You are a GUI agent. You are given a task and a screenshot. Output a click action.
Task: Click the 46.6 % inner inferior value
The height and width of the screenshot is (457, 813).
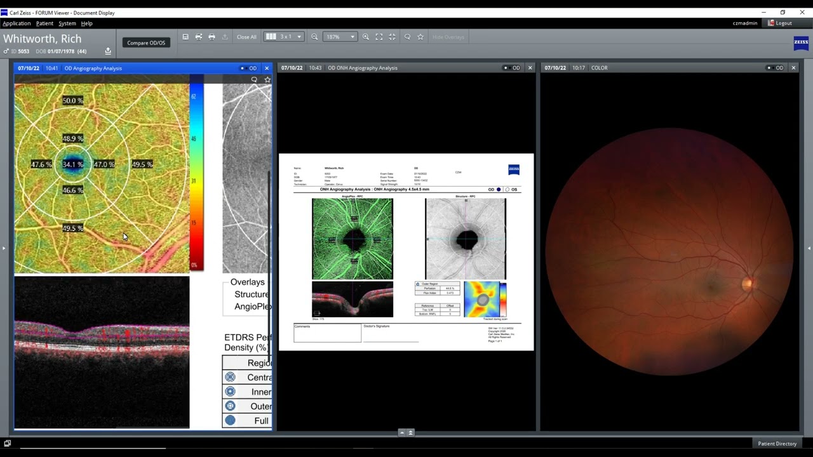[73, 190]
